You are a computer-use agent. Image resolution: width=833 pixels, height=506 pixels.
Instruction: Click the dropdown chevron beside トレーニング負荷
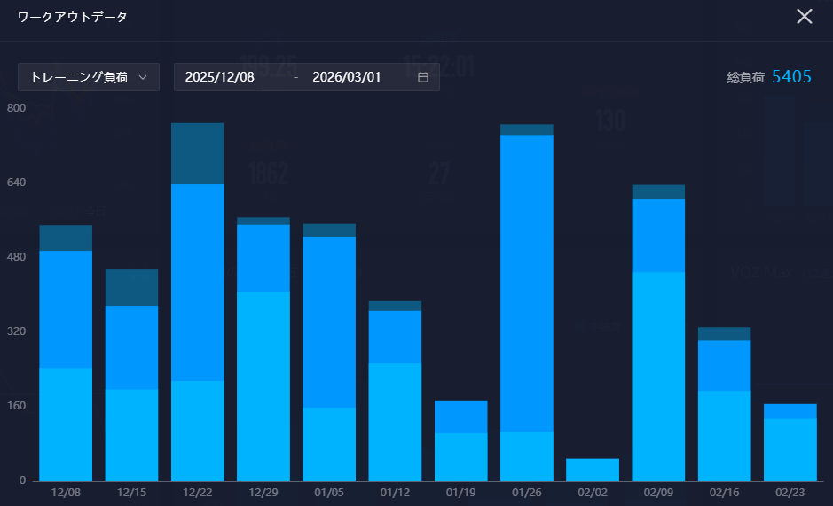click(x=143, y=77)
